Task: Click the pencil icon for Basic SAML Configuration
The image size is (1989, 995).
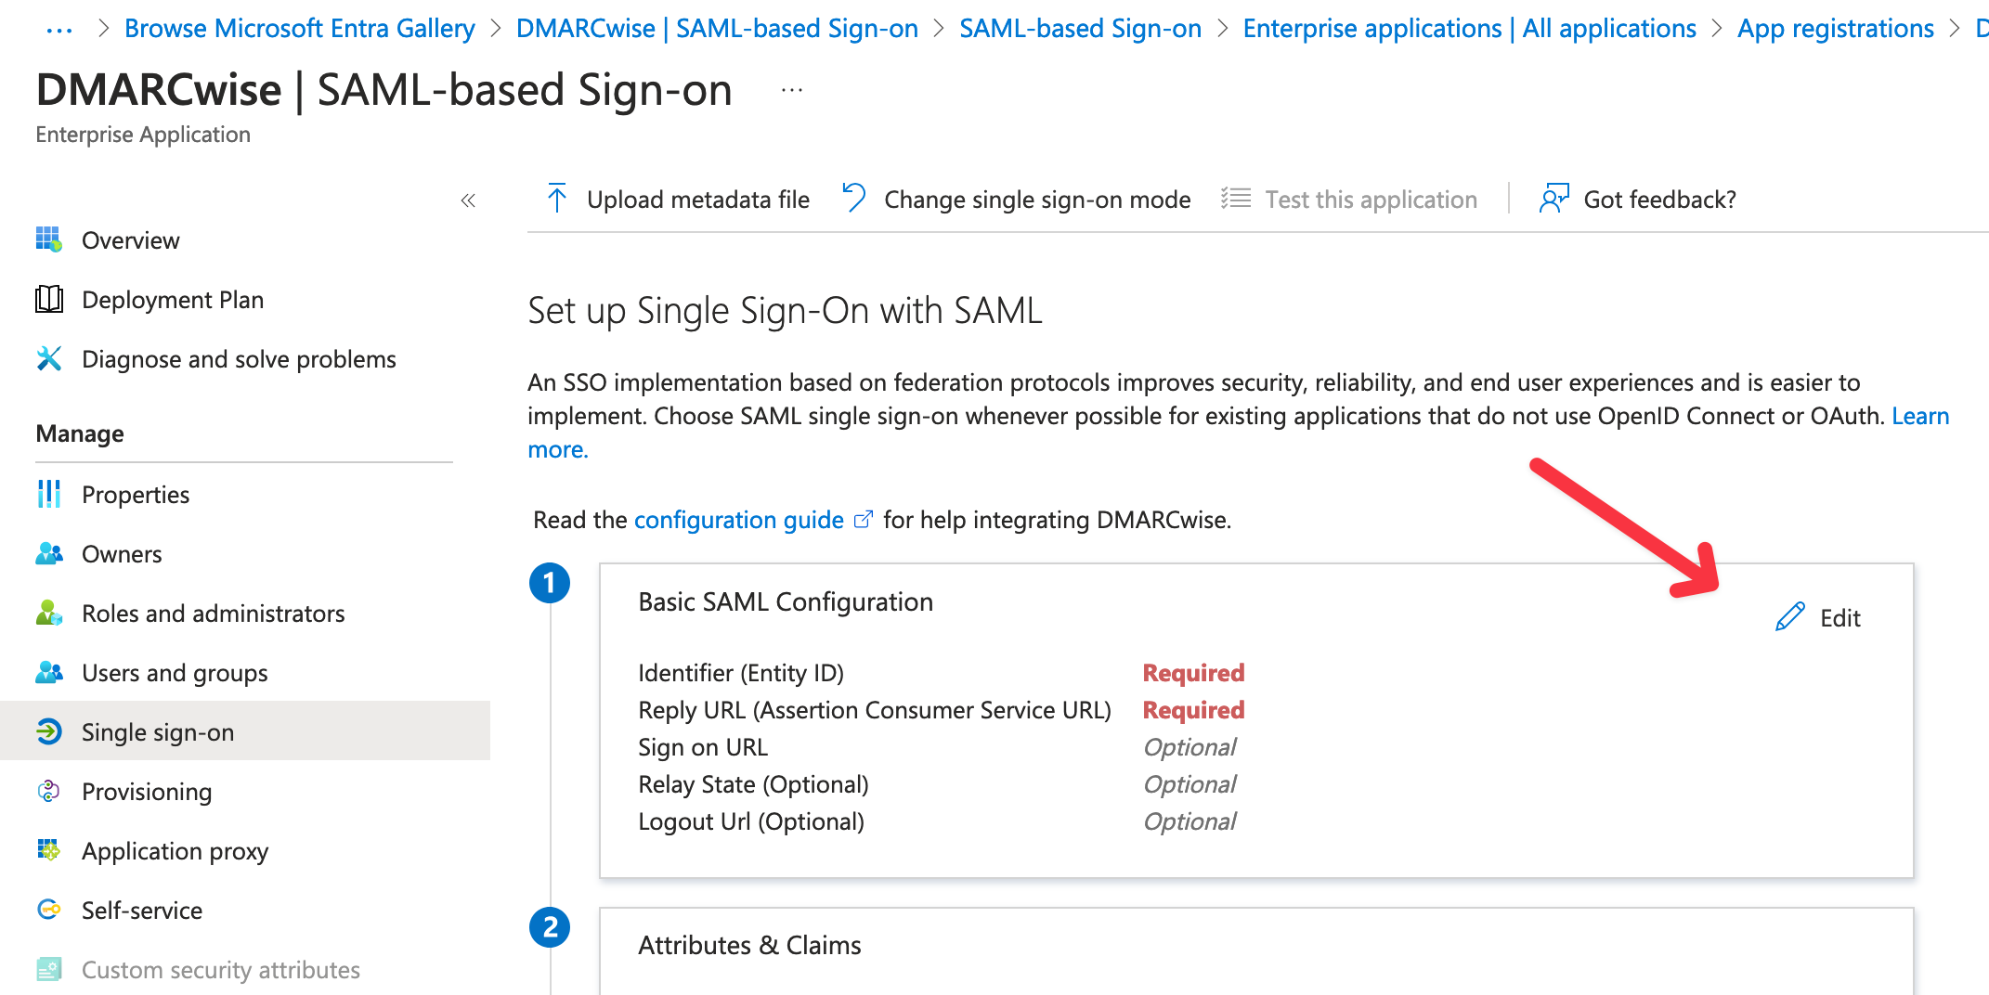Action: [1790, 617]
